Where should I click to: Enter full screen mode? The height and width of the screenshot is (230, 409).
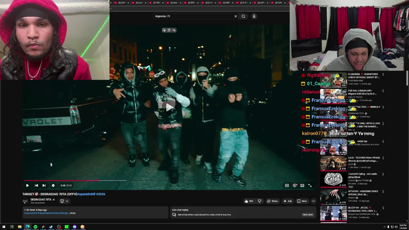[310, 185]
